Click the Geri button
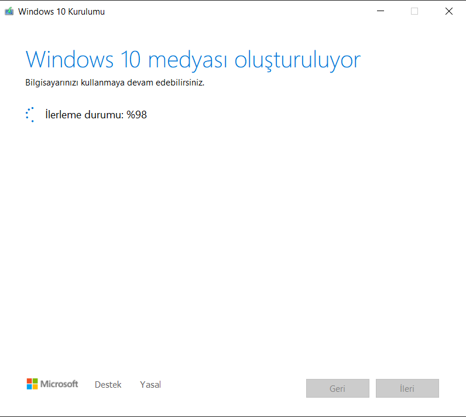This screenshot has height=417, width=466. (338, 388)
